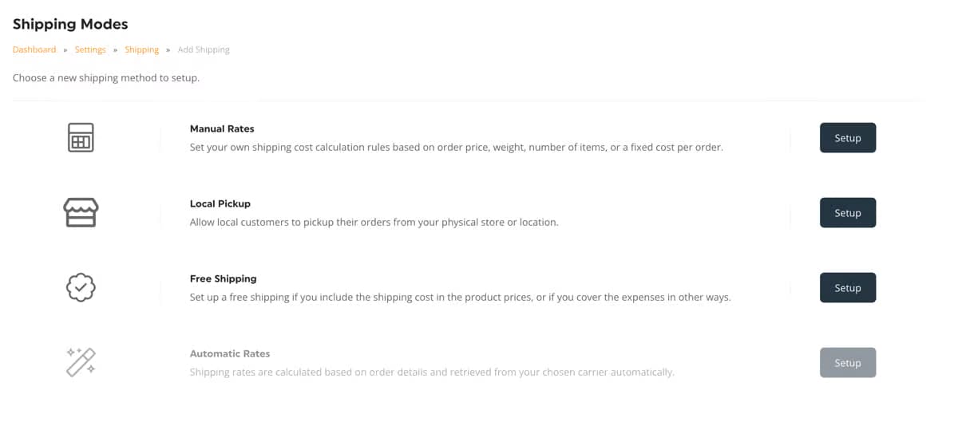Viewport: 958px width, 426px height.
Task: Open Settings from the breadcrumb trail
Action: coord(90,49)
